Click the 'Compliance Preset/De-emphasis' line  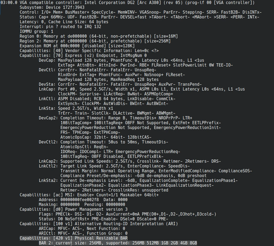(133, 175)
